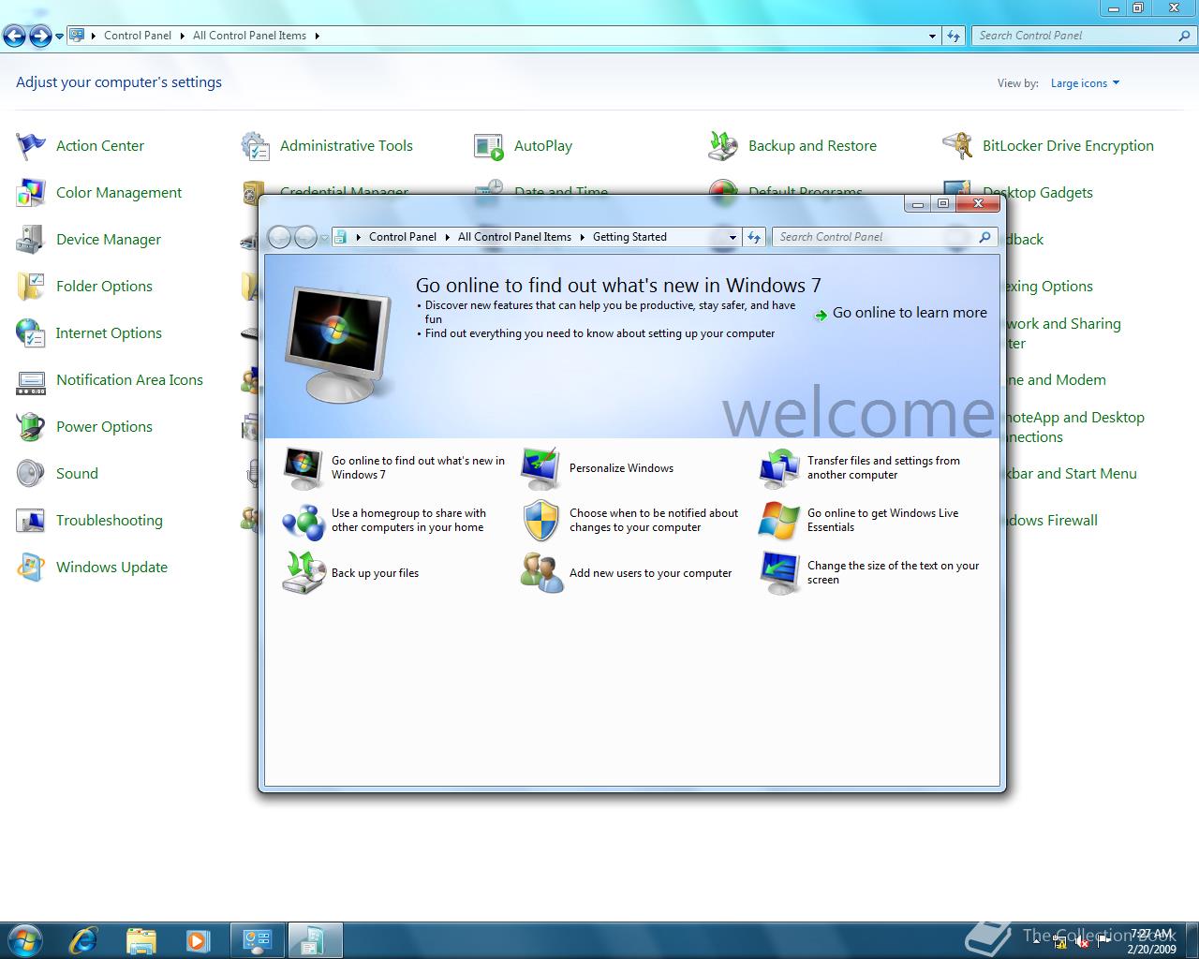Click Control Panel taskbar button

click(257, 939)
